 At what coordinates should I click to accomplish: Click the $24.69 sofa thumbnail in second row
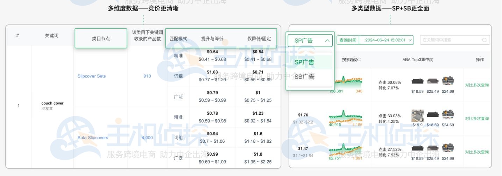click(x=448, y=114)
